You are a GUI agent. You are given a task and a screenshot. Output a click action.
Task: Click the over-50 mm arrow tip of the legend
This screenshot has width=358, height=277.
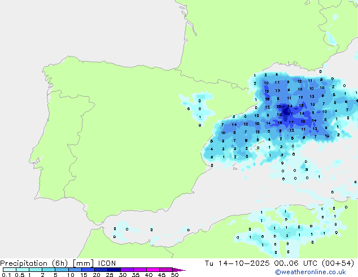point(179,270)
